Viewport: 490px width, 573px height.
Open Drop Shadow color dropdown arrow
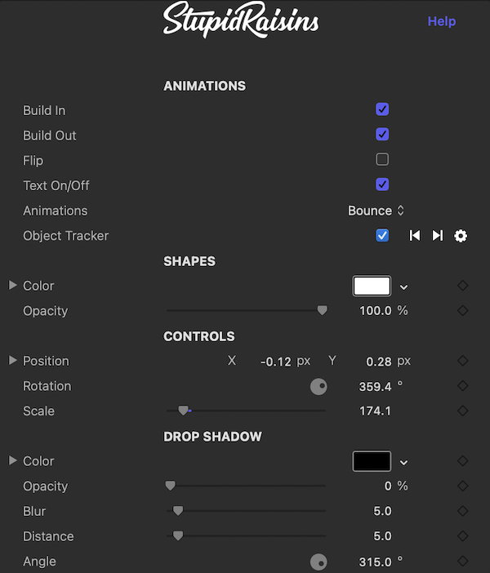(403, 463)
